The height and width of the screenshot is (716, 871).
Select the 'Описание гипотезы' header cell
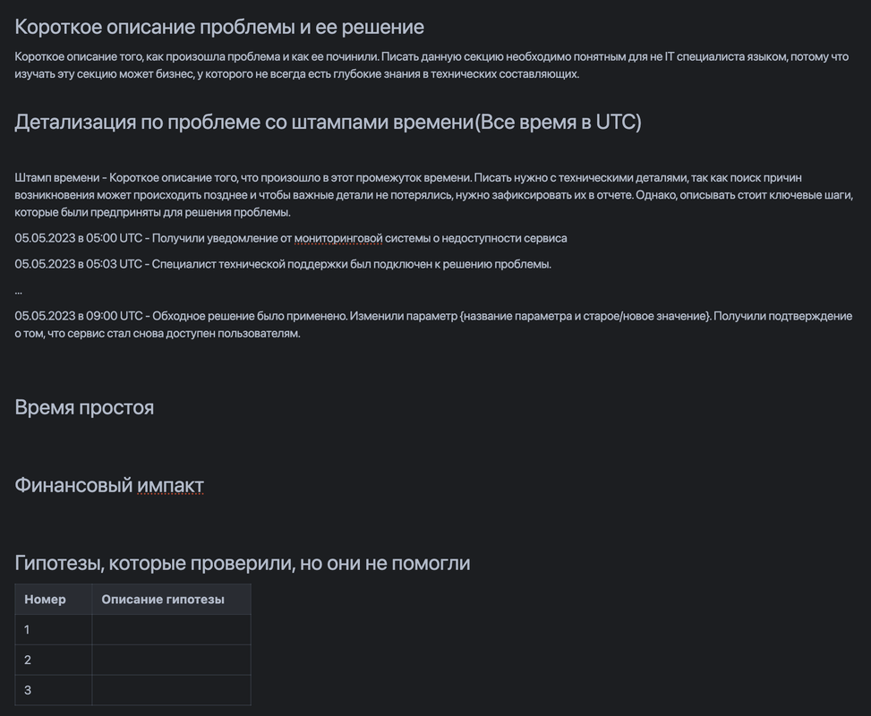click(171, 600)
